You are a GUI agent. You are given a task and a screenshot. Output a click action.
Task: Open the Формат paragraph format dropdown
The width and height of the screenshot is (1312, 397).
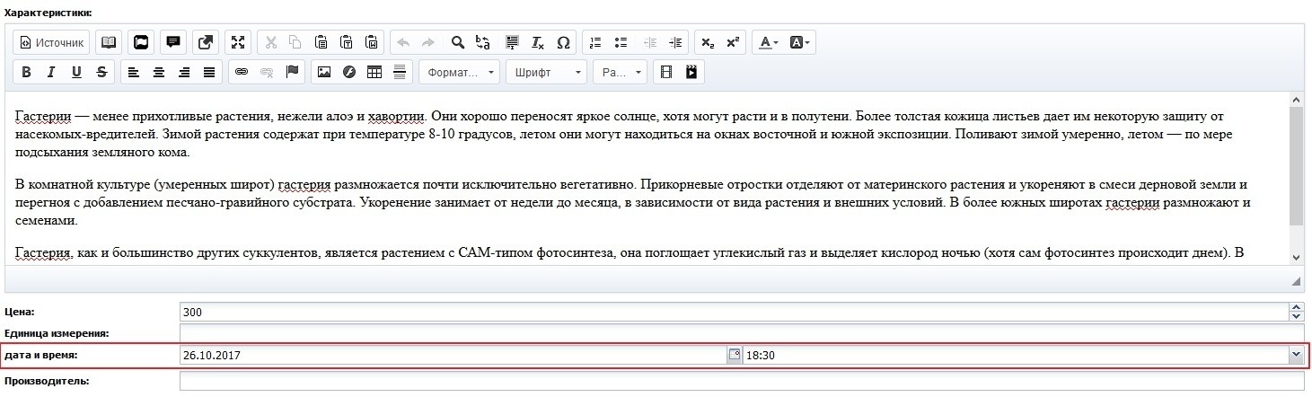[x=461, y=72]
